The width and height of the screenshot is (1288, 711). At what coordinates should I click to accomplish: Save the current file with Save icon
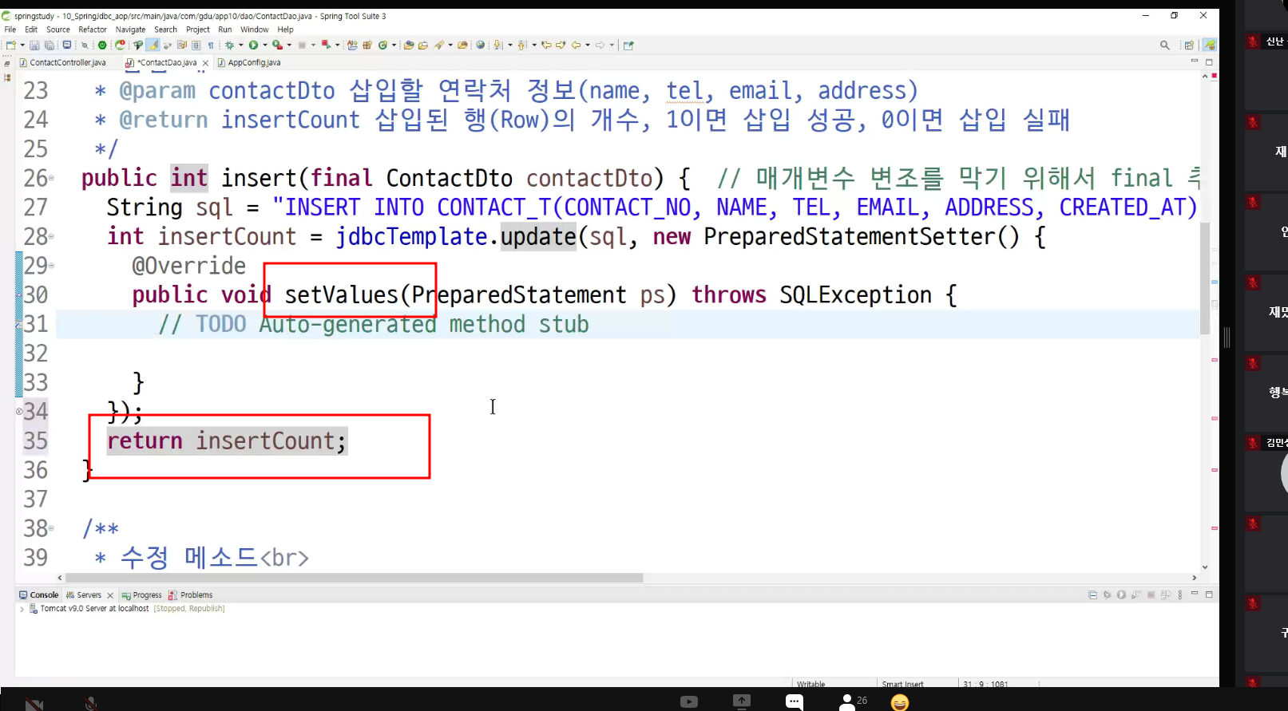34,45
